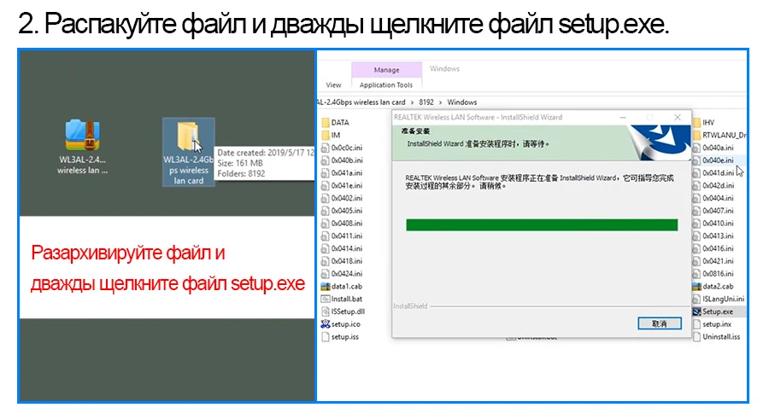Screen dimensions: 769x419
Task: Select the 0x0402.ini file
Action: 342,198
